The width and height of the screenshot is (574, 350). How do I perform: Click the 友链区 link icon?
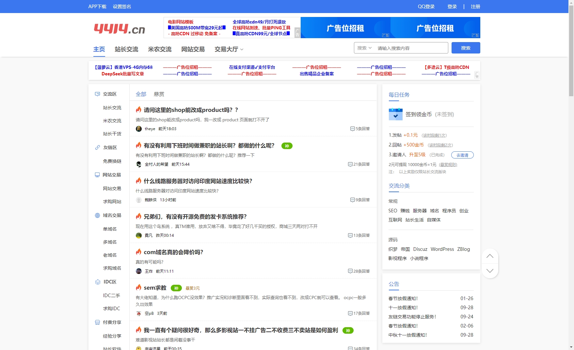tap(97, 147)
